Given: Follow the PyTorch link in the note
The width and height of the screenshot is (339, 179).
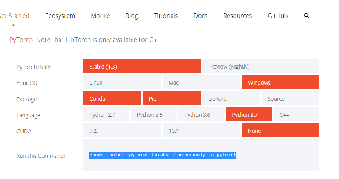Looking at the screenshot, I should pyautogui.click(x=21, y=40).
